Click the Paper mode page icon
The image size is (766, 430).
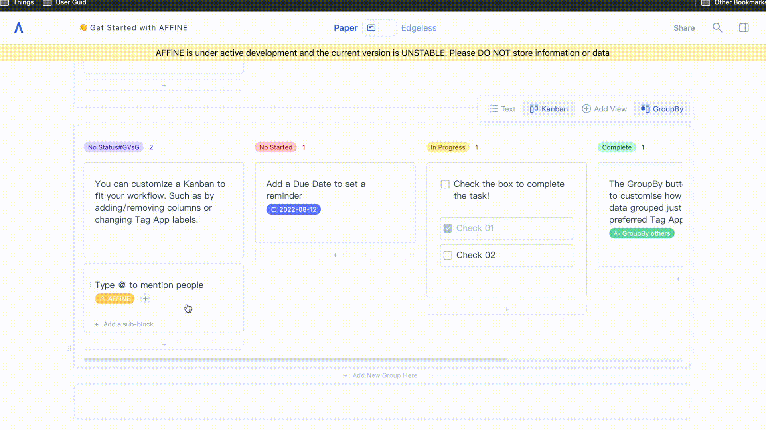point(371,28)
